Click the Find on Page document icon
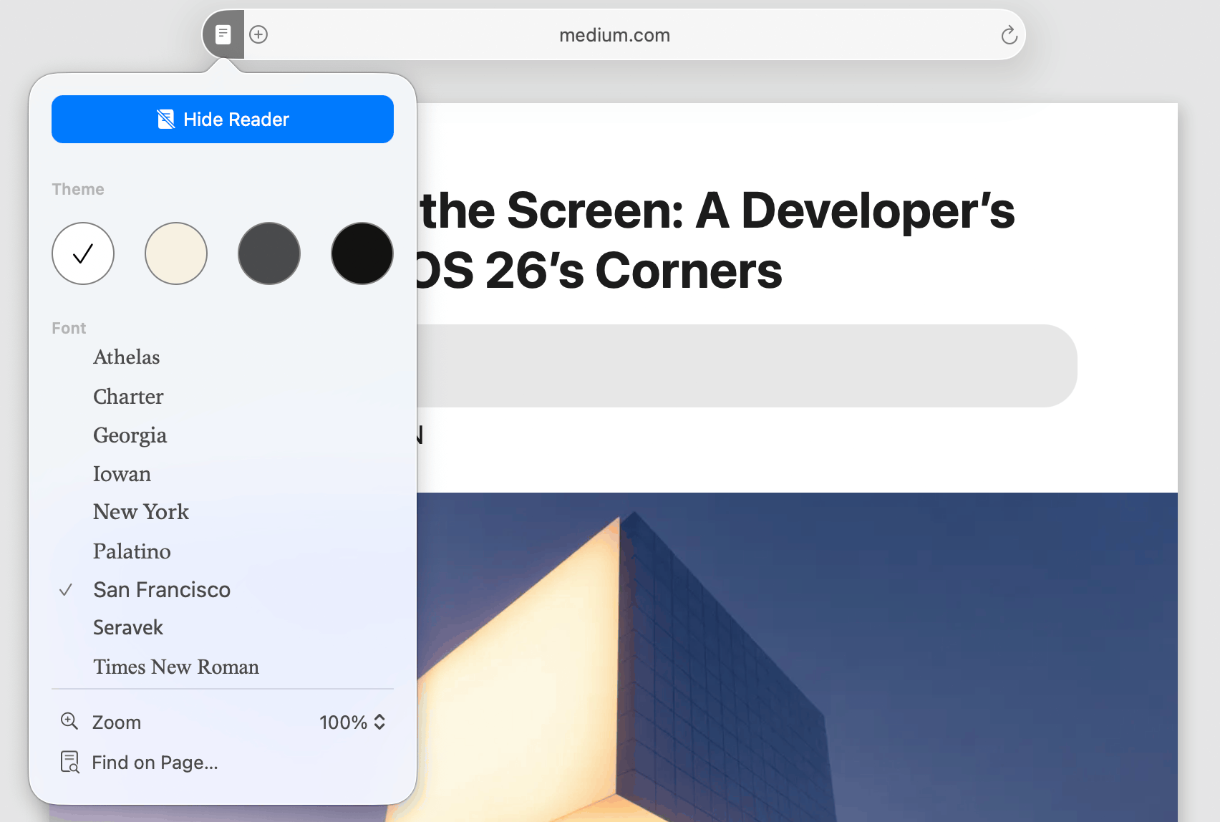 tap(69, 762)
